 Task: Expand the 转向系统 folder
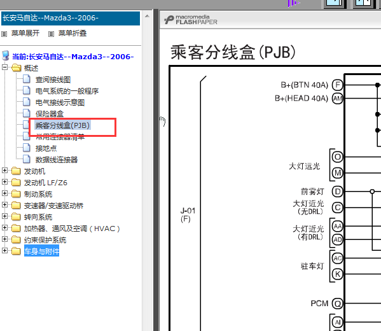[x=4, y=216]
